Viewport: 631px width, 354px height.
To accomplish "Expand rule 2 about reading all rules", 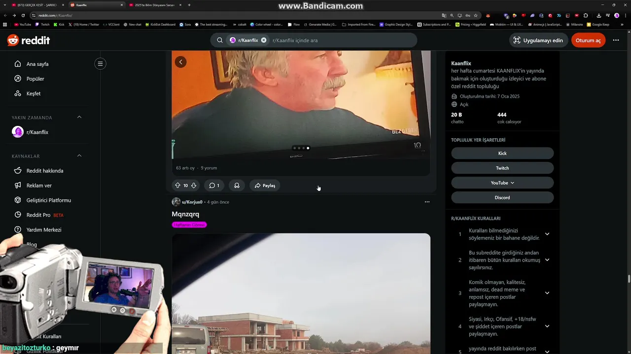I will [547, 260].
